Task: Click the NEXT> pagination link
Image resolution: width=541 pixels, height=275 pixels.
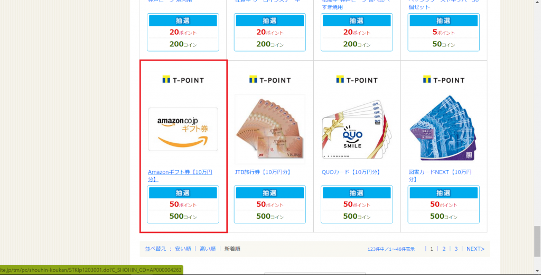Action: (x=475, y=249)
